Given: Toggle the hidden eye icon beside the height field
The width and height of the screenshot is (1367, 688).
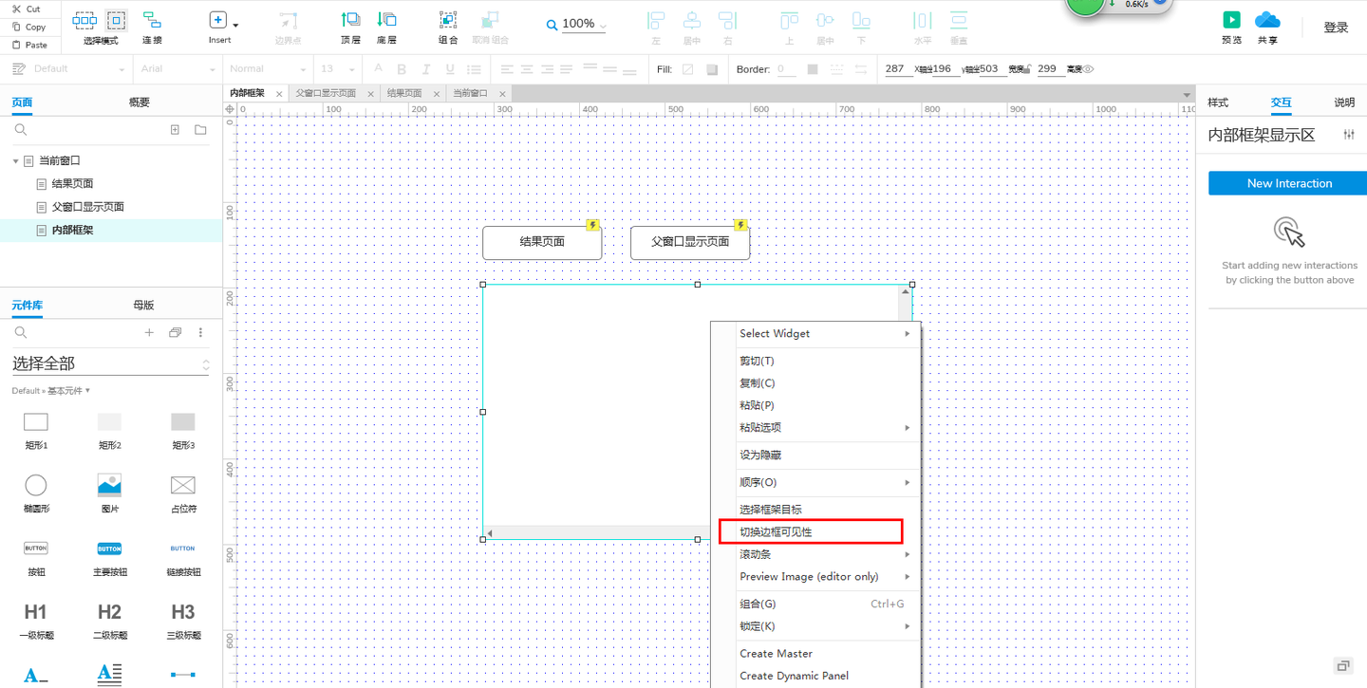Looking at the screenshot, I should click(1089, 69).
